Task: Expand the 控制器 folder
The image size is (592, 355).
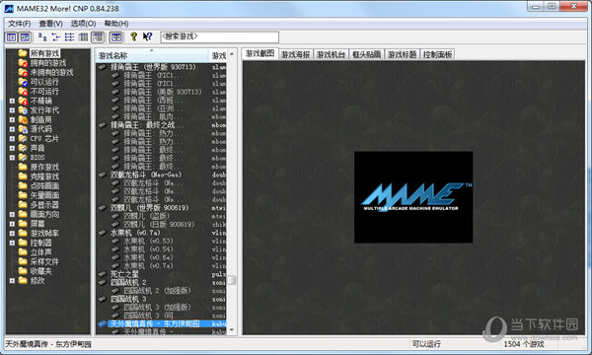Action: pyautogui.click(x=12, y=243)
